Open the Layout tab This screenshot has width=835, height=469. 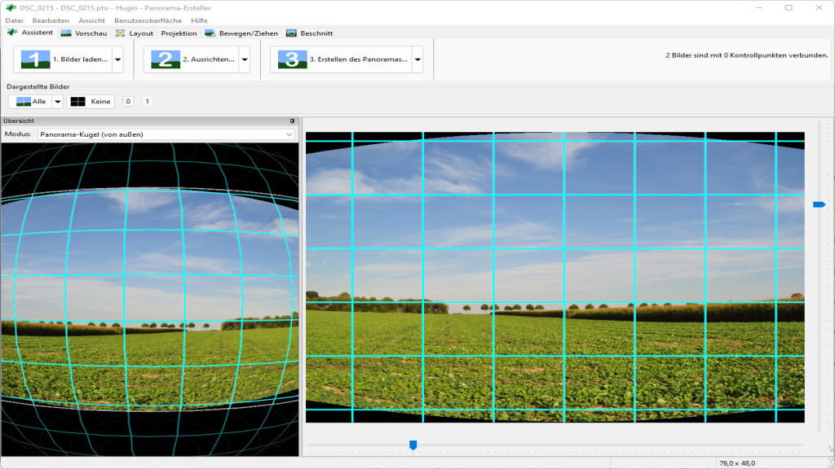point(135,33)
